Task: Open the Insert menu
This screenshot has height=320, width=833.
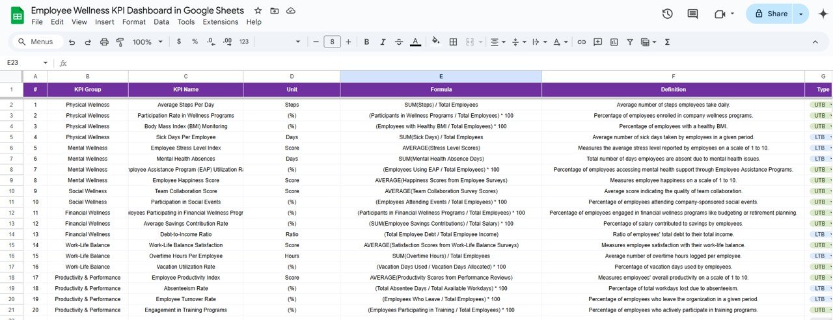Action: coord(105,21)
